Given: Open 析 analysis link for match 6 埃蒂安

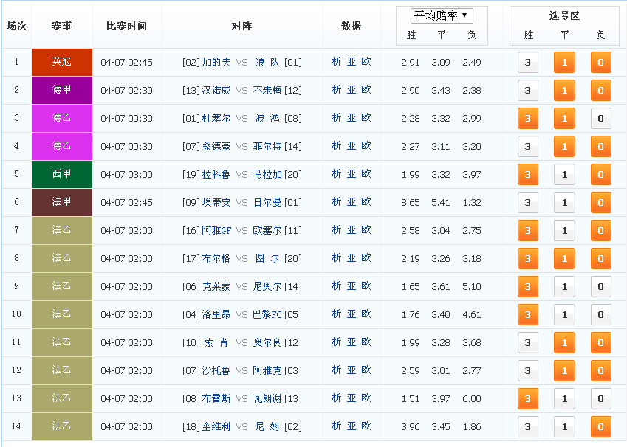Looking at the screenshot, I should 337,202.
